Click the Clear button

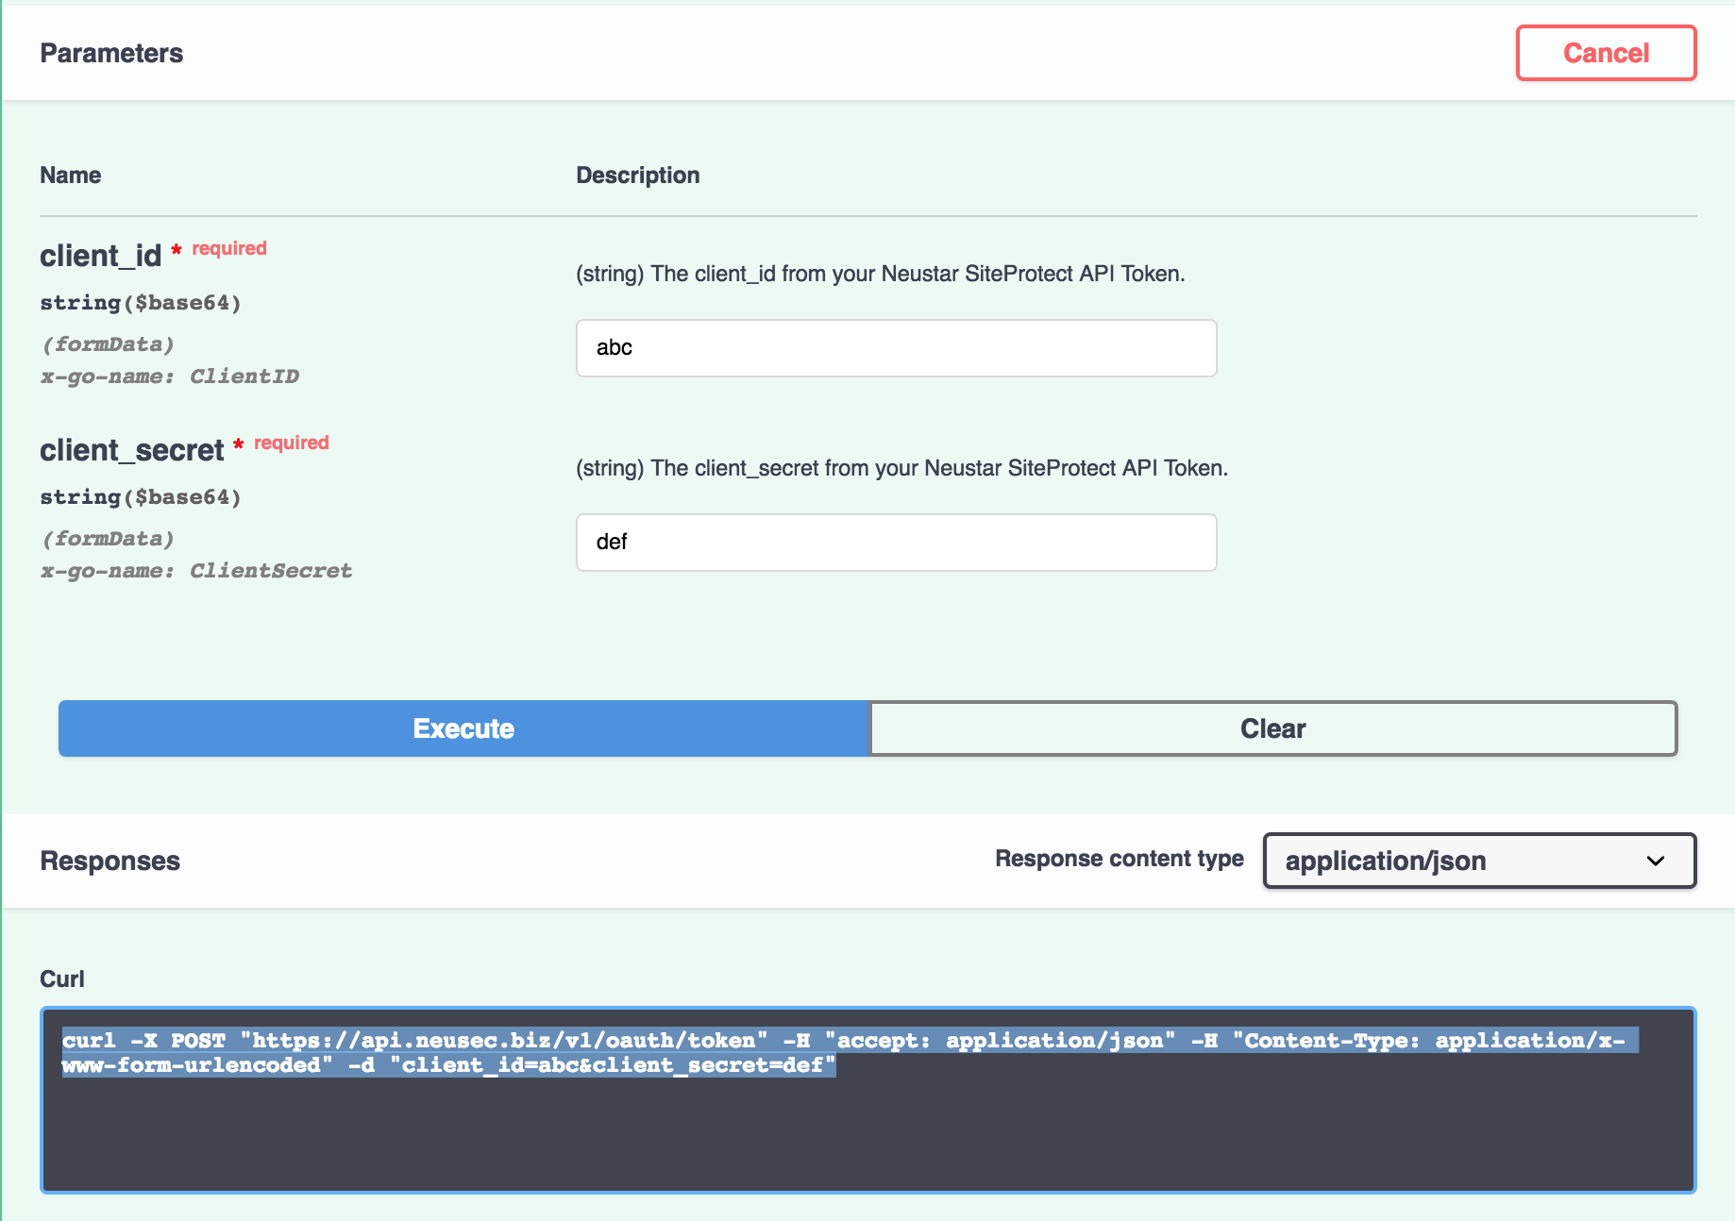coord(1272,728)
